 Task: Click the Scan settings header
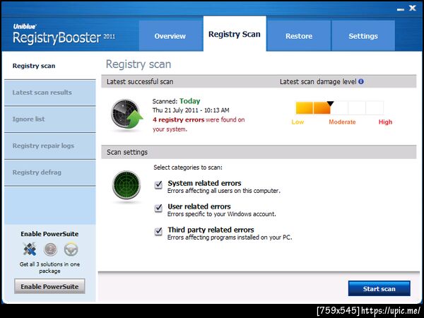(x=127, y=152)
